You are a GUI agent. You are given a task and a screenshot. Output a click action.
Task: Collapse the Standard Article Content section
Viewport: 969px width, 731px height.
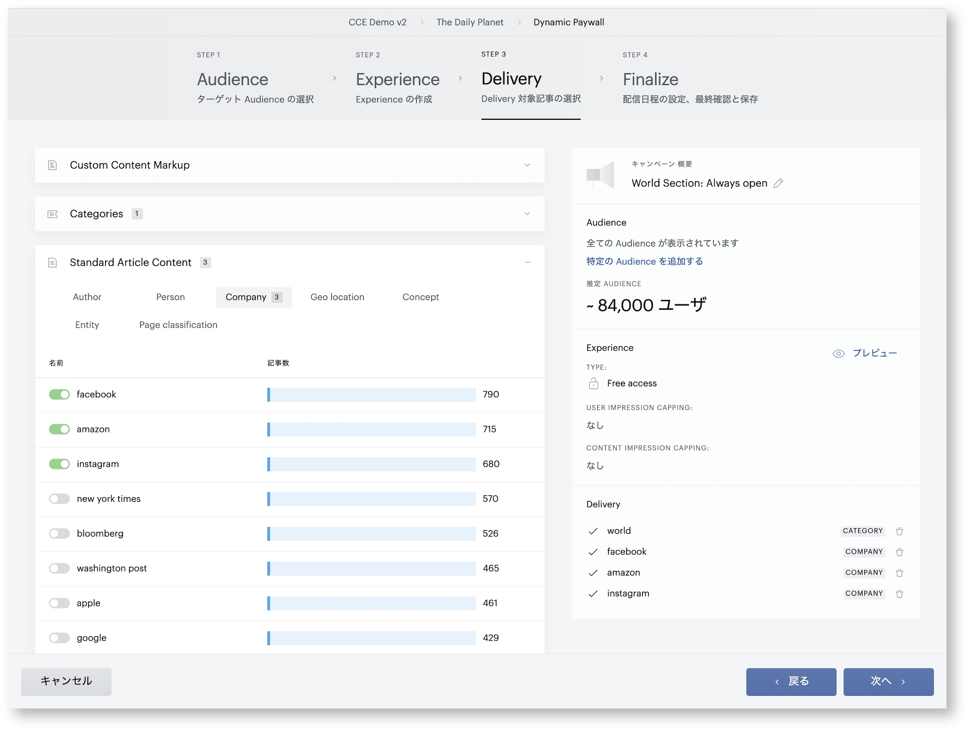pos(527,262)
